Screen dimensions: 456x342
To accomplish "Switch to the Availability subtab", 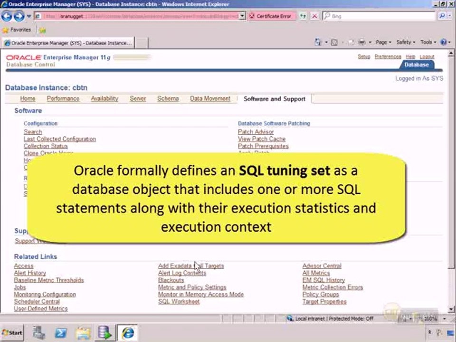I will (104, 99).
